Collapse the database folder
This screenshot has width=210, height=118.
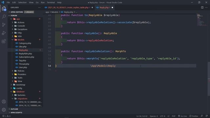click(x=26, y=92)
